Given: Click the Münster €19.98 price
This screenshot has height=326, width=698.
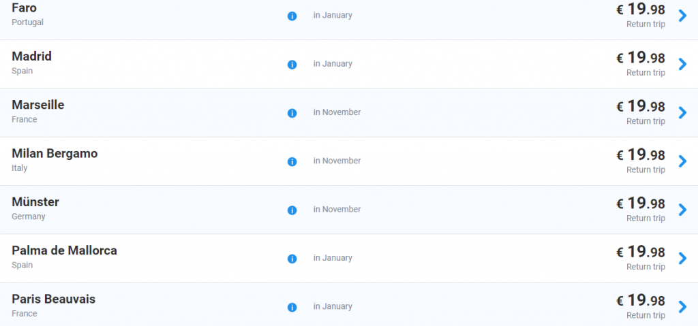Looking at the screenshot, I should point(641,203).
